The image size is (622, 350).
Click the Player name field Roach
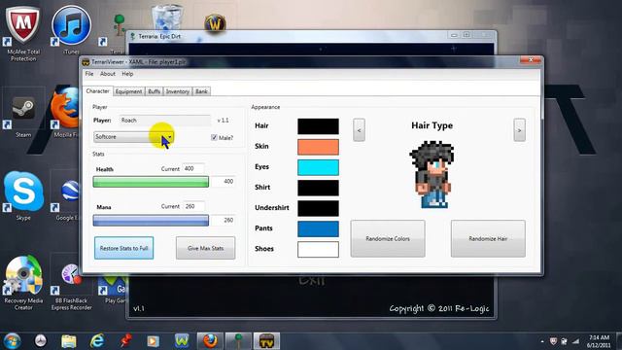point(164,121)
